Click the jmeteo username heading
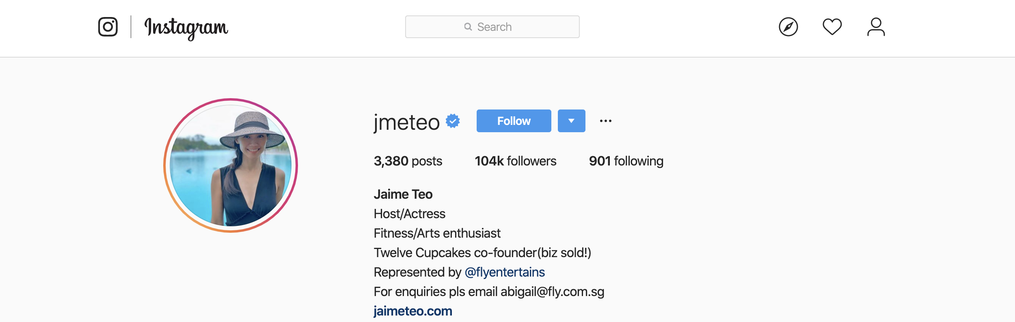1015x322 pixels. click(x=406, y=122)
